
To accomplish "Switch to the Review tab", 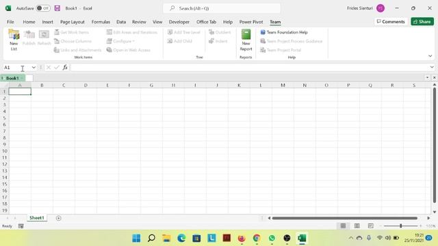I will (x=139, y=22).
